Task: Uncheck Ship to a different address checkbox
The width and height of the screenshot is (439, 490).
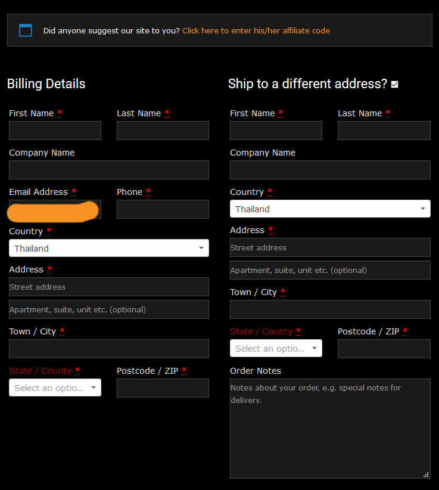Action: [x=394, y=85]
